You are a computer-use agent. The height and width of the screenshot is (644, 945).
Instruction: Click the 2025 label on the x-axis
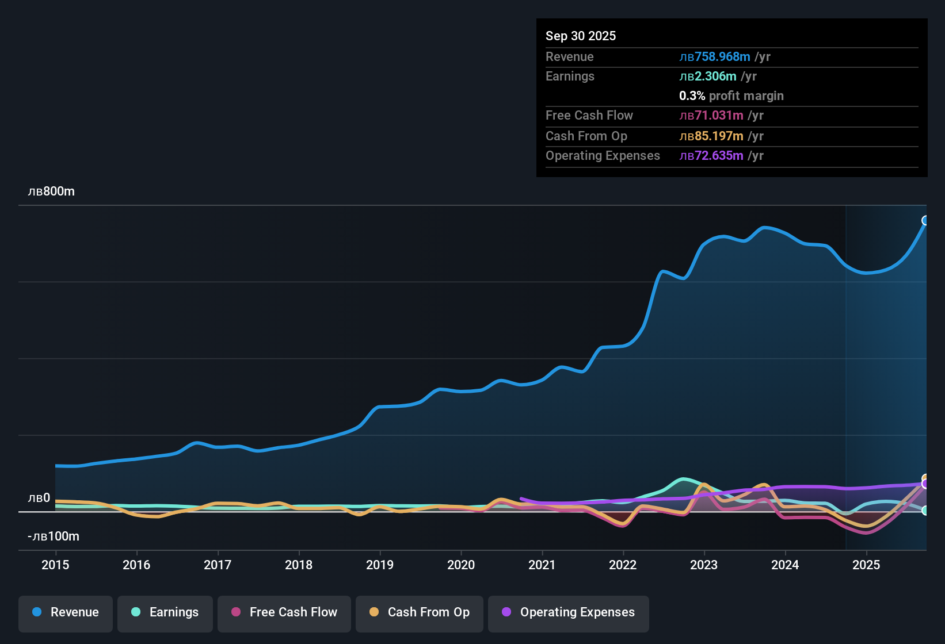[867, 565]
